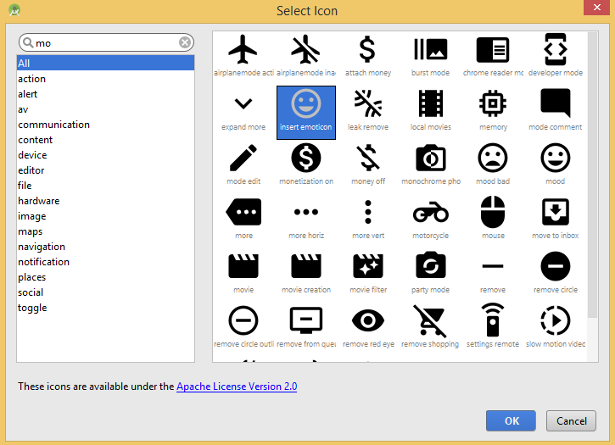The height and width of the screenshot is (445, 615).
Task: Dismiss the dialog with Cancel
Action: 571,420
